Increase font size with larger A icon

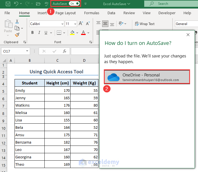(81, 24)
